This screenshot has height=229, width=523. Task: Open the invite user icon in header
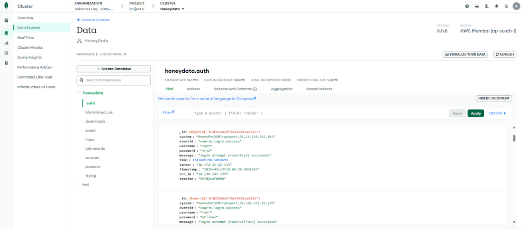pos(487,6)
